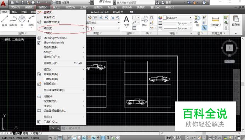Open the current layer 0 dropdown

point(103,28)
